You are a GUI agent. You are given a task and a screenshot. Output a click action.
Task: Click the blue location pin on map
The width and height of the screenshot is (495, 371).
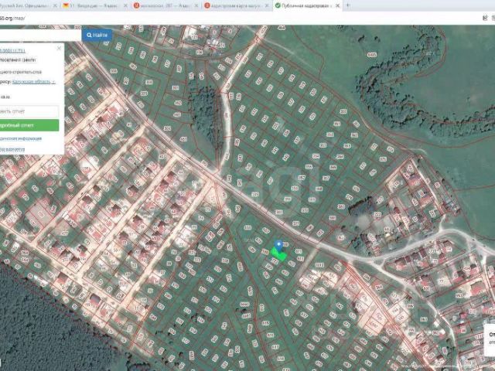click(x=278, y=246)
